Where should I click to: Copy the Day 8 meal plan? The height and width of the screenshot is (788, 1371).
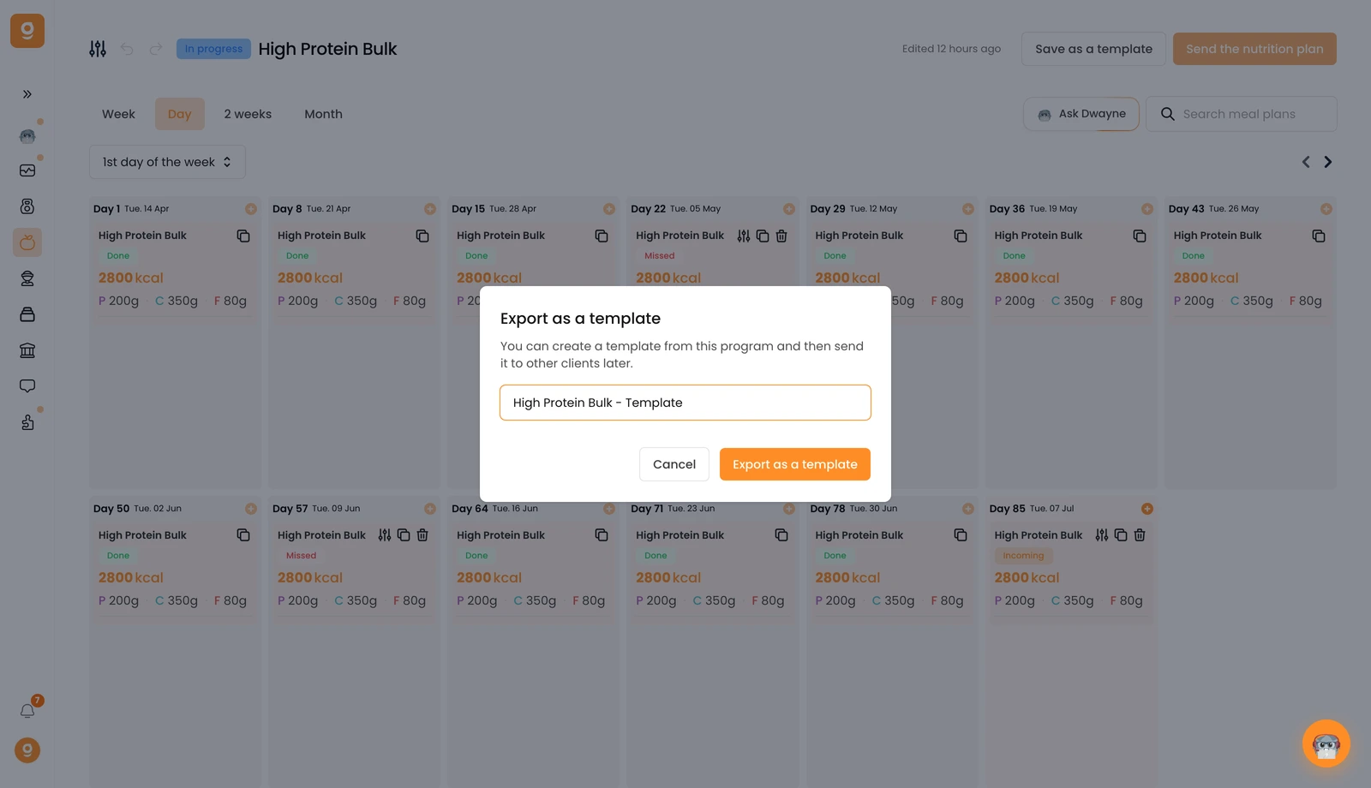(x=422, y=236)
